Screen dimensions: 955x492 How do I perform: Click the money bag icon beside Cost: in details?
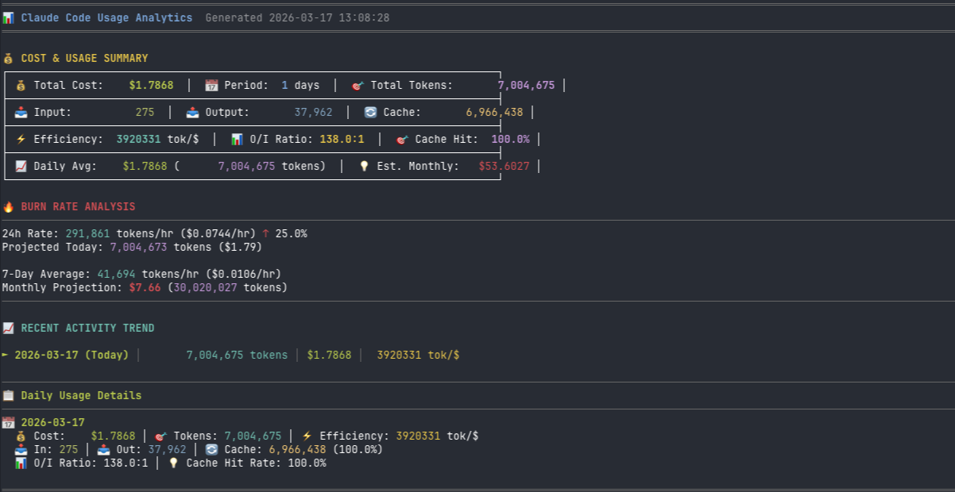21,436
